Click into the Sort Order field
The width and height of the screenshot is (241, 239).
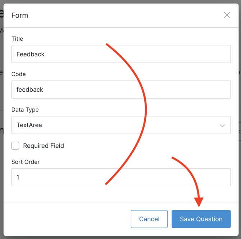(121, 177)
